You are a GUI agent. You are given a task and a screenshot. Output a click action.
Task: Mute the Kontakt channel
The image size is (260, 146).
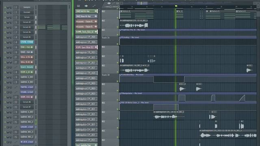coord(5,13)
